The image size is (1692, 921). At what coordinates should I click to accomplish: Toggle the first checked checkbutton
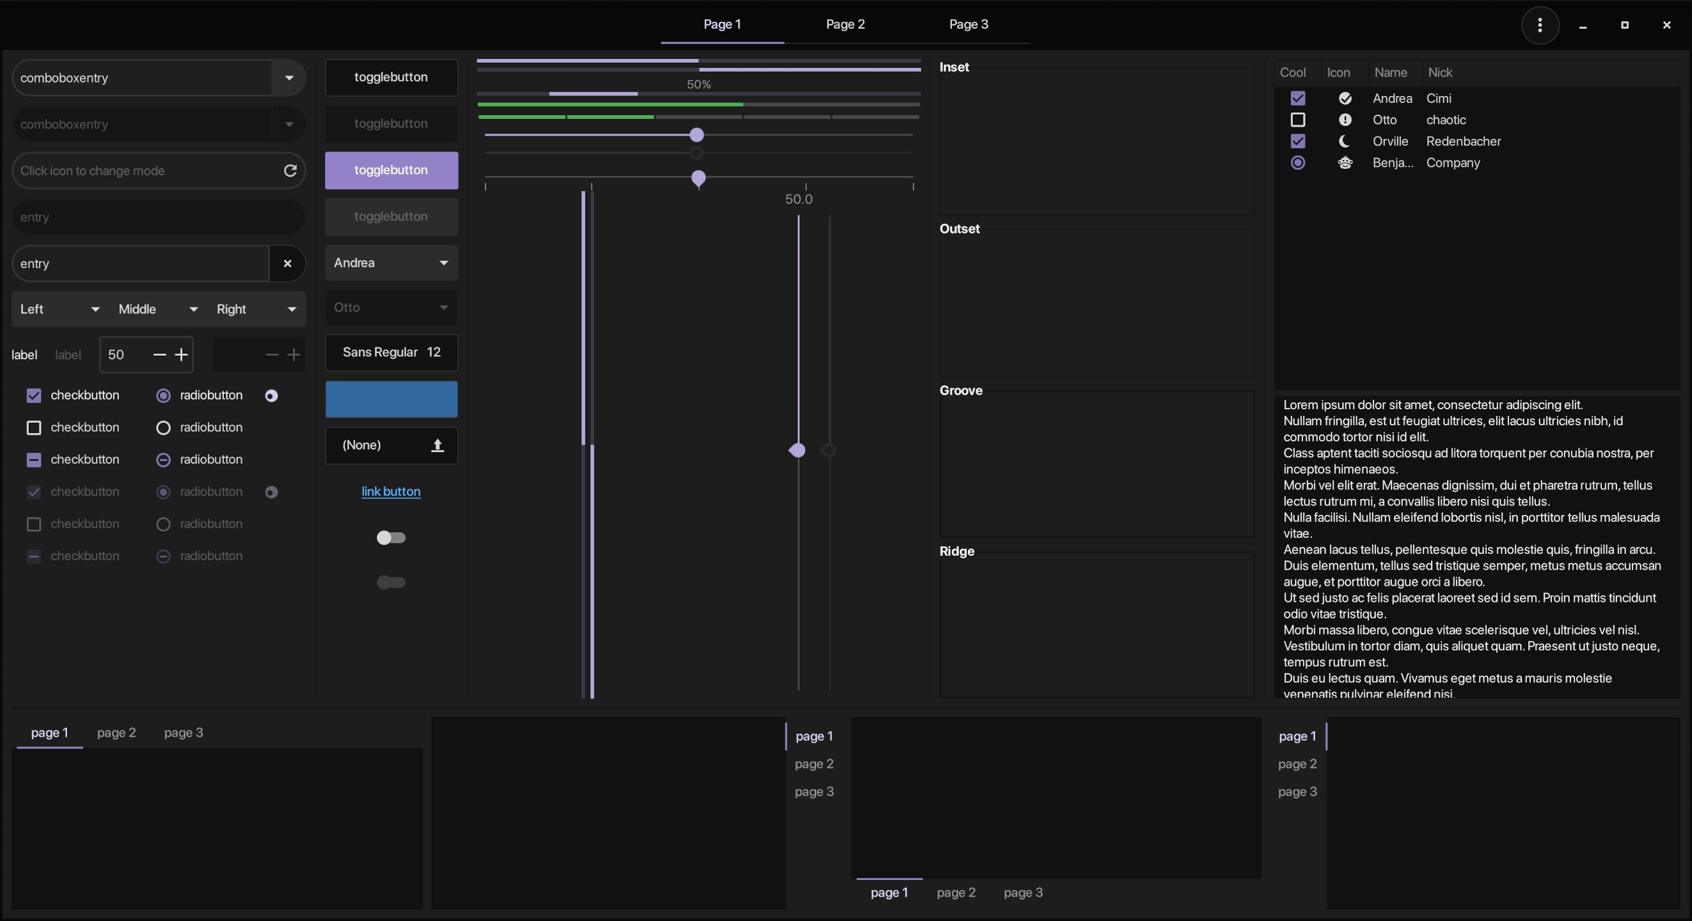point(33,395)
